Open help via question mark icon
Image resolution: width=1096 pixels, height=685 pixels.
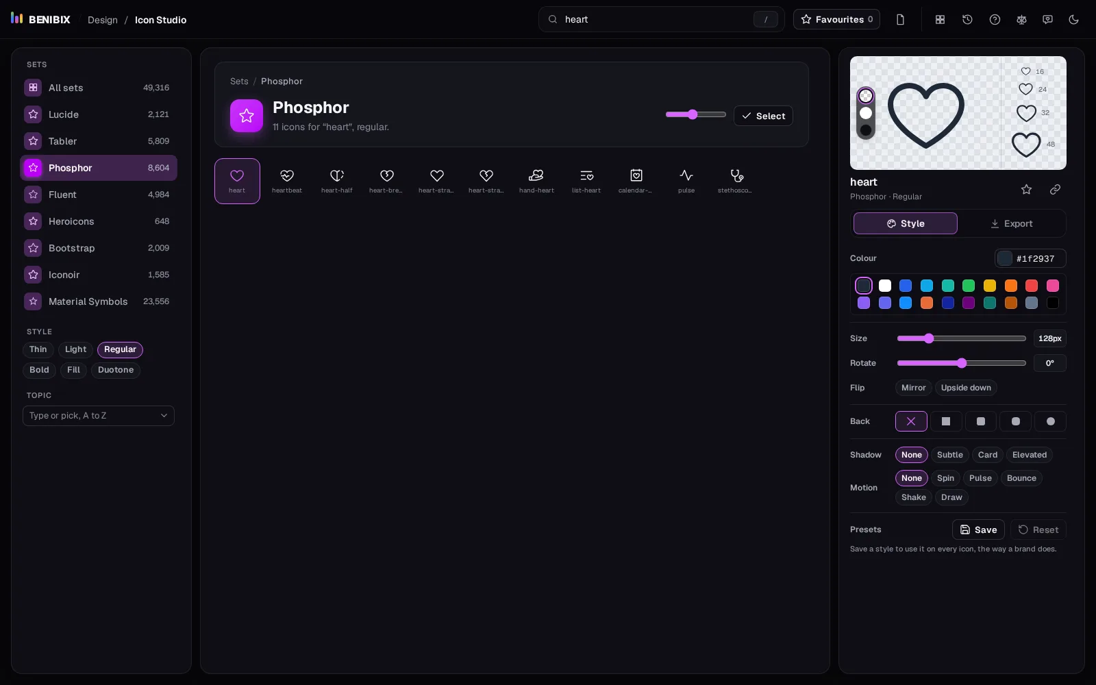pyautogui.click(x=995, y=19)
